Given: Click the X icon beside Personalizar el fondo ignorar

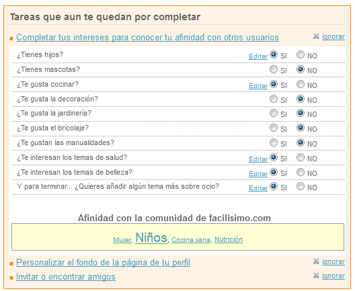Looking at the screenshot, I should point(316,261).
